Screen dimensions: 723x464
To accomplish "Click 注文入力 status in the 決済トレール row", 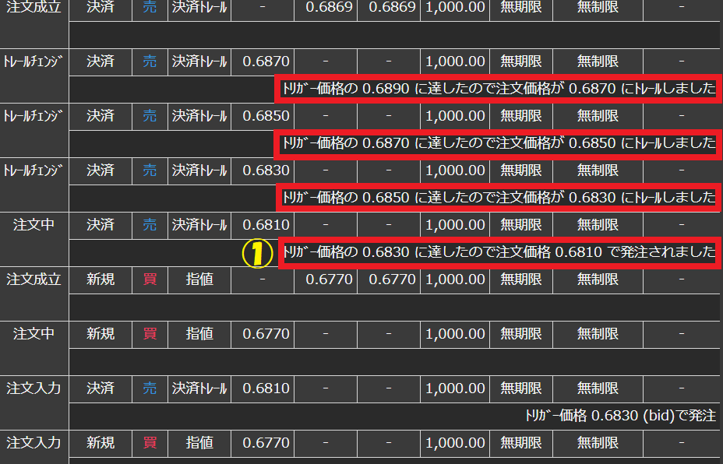I will coord(34,388).
